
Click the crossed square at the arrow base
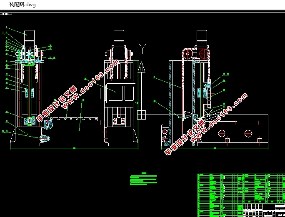[x=141, y=115]
